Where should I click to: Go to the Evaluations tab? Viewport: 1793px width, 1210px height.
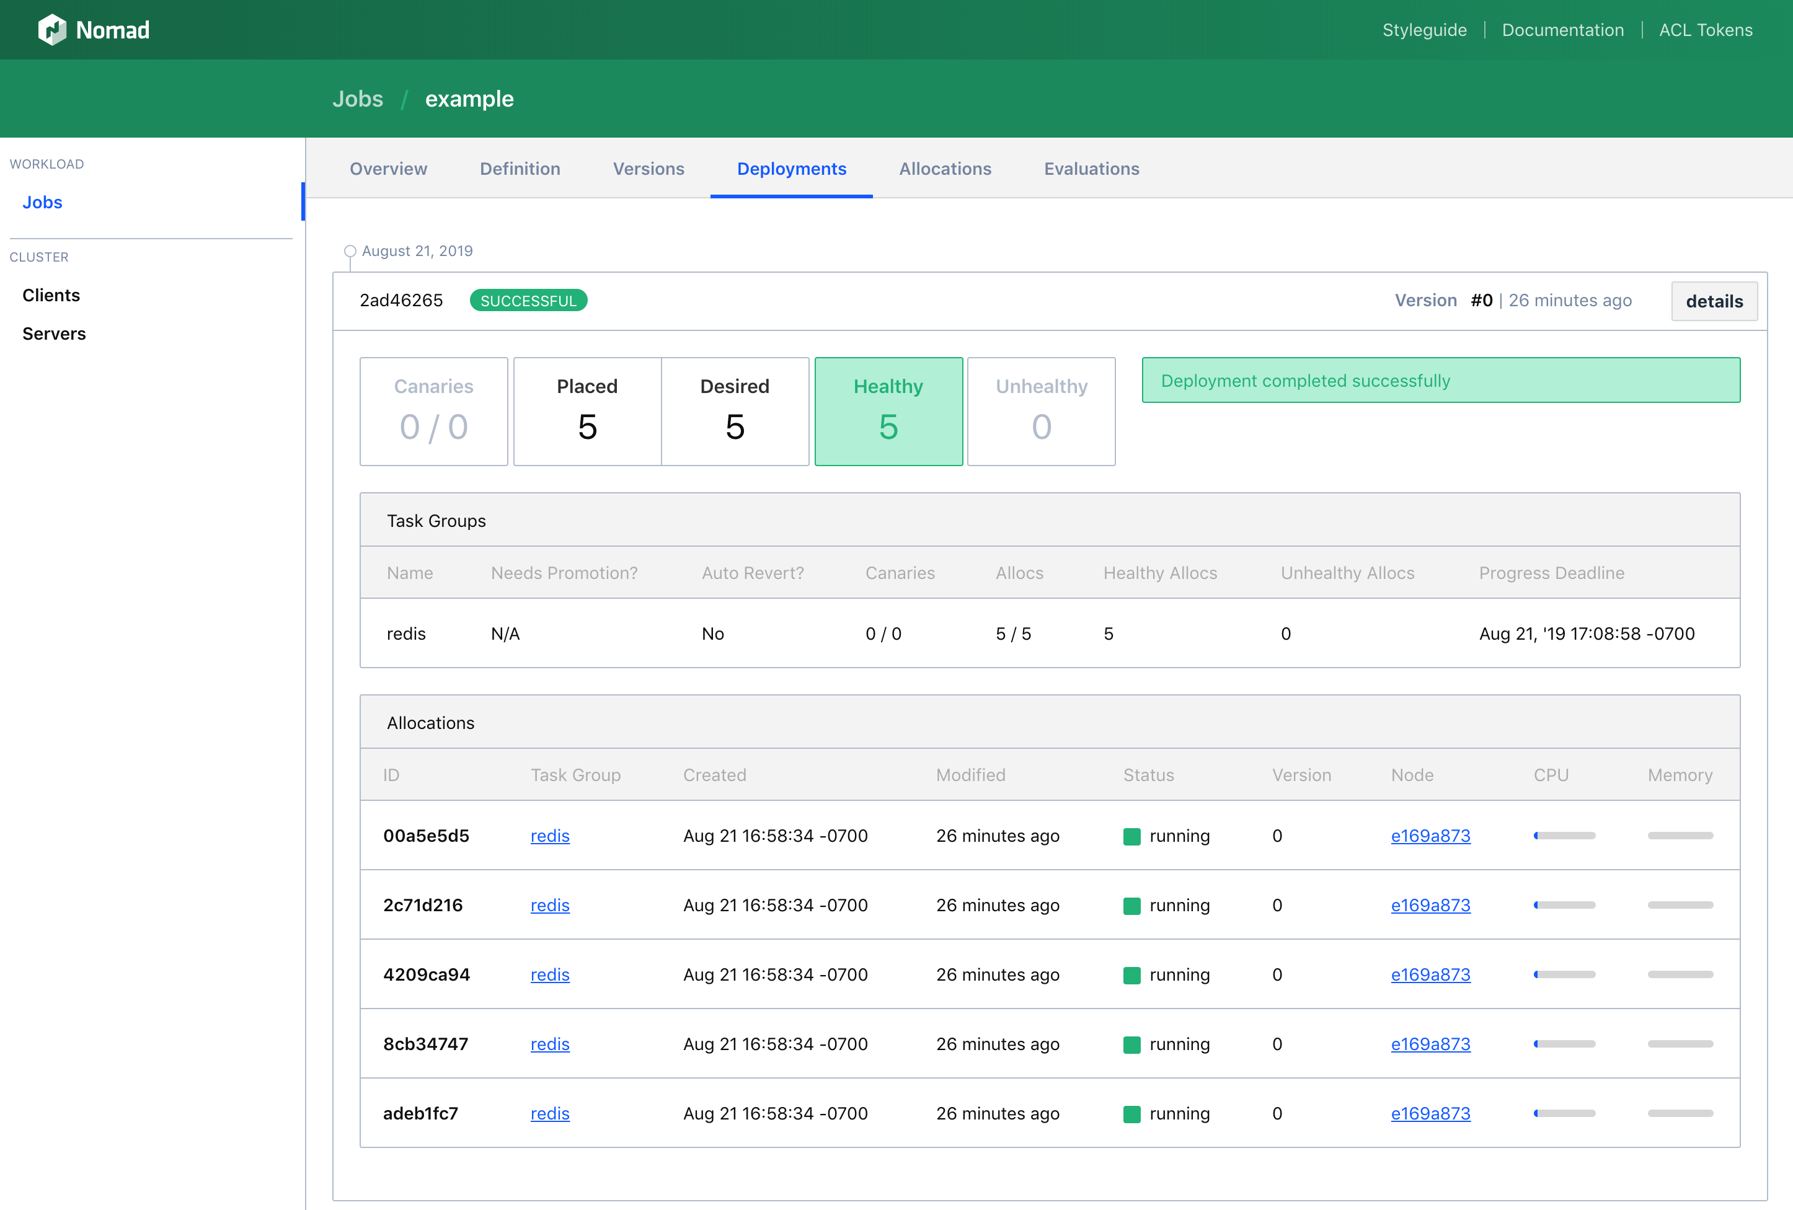tap(1091, 168)
